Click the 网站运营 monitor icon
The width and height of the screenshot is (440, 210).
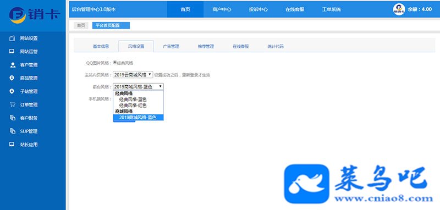12,52
